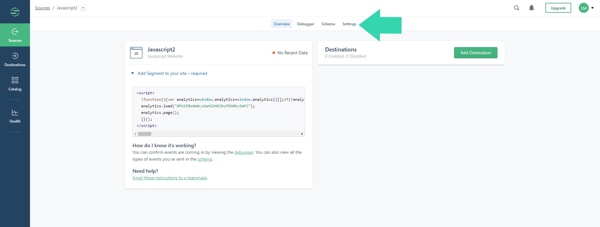Click the Segment logo icon
Viewport: 600px width, 227px height.
pos(15,12)
